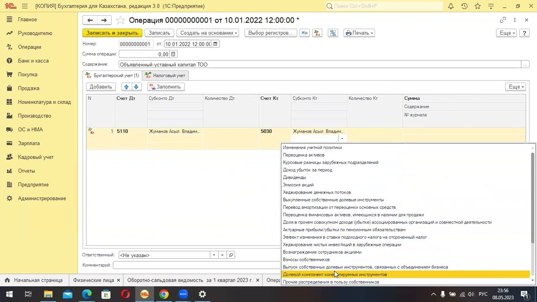The width and height of the screenshot is (537, 302).
Task: Move row down with blue arrow
Action: click(x=136, y=87)
